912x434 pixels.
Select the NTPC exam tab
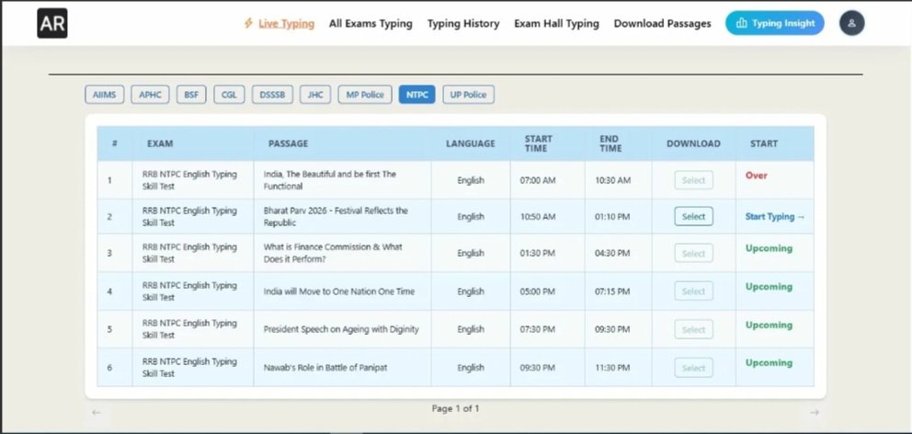coord(417,95)
